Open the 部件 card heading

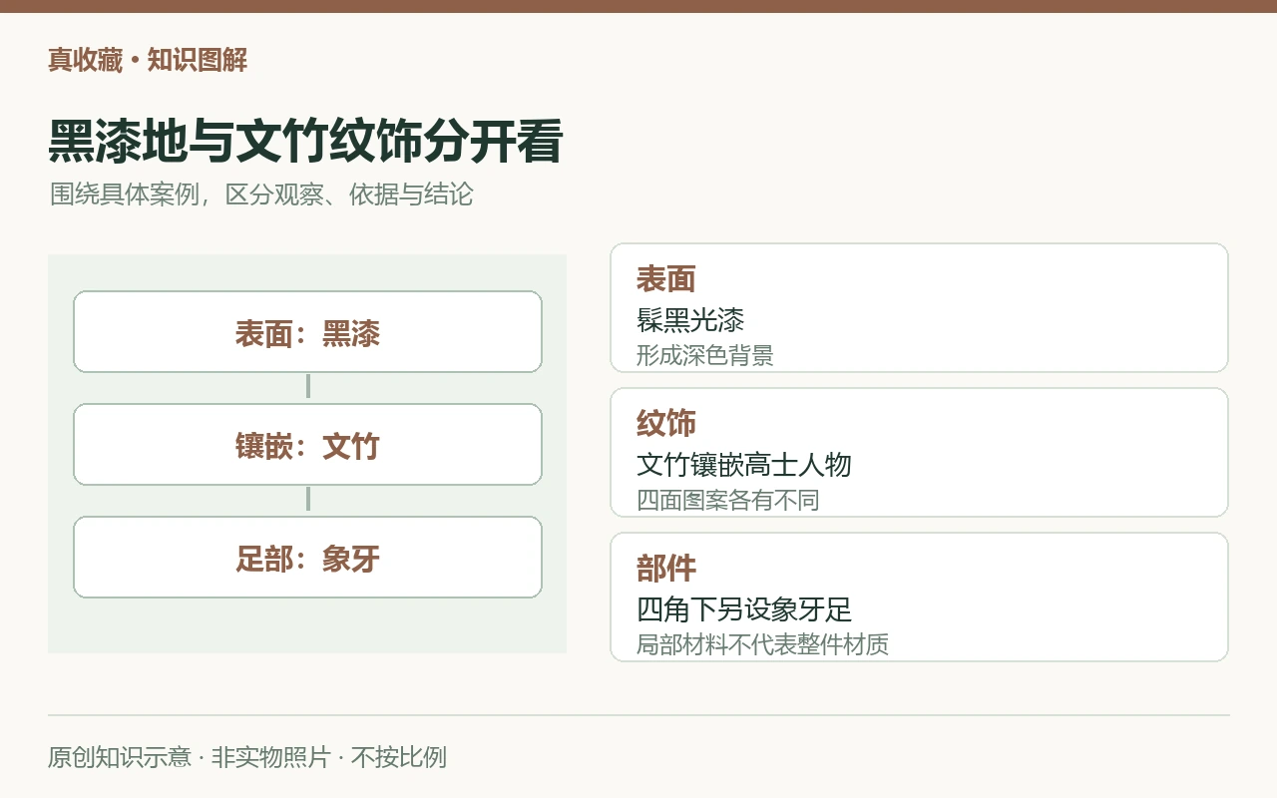[665, 568]
